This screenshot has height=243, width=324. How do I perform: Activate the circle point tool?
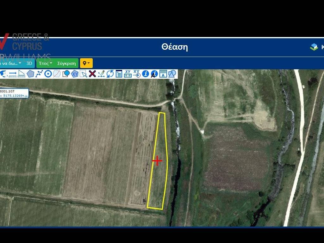point(48,74)
